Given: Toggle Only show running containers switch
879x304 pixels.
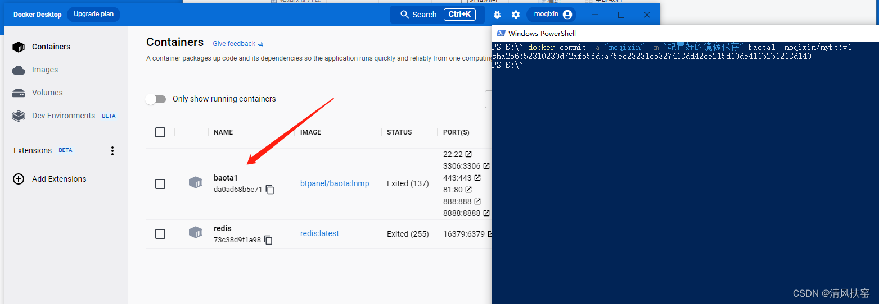Looking at the screenshot, I should pos(156,99).
